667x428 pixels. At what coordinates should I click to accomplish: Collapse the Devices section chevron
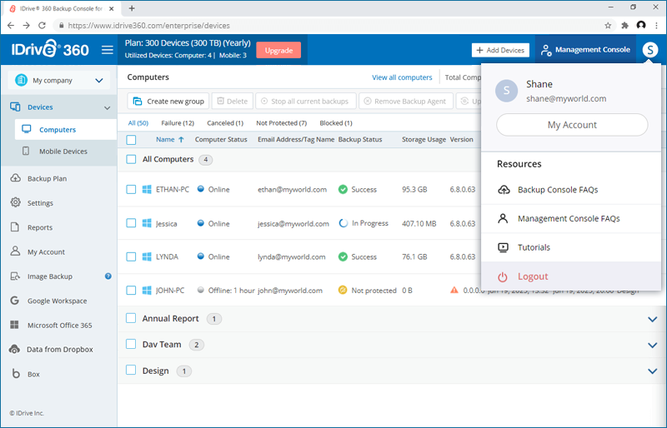[108, 107]
